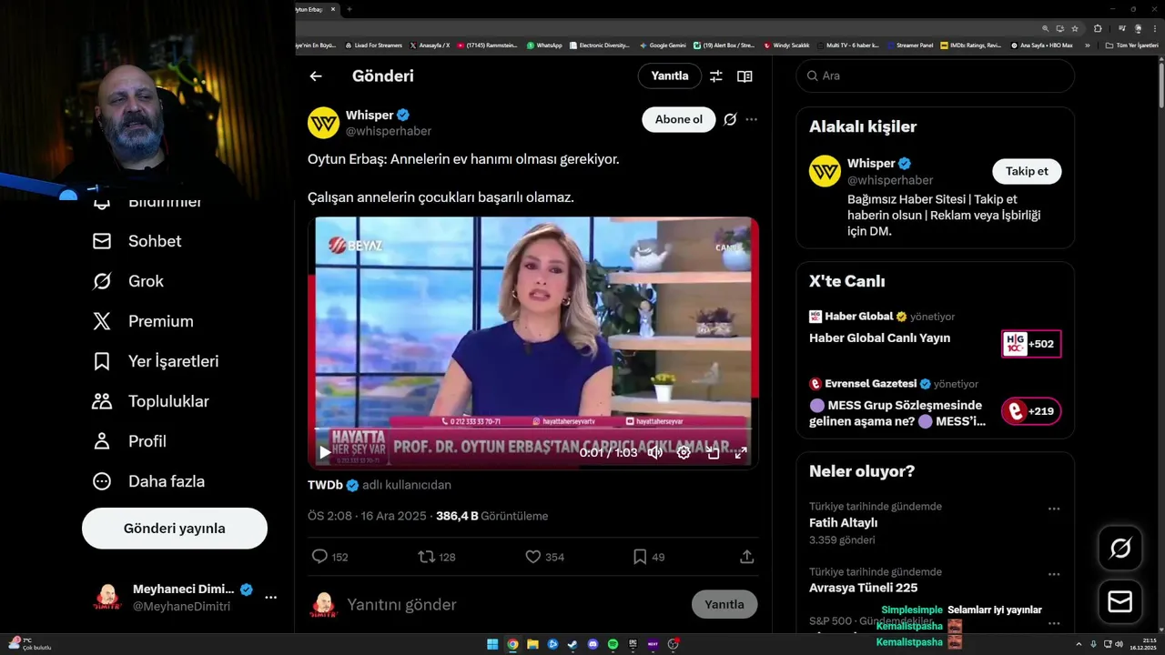Image resolution: width=1165 pixels, height=655 pixels.
Task: Open Whisper's avatar on the post
Action: 323,123
